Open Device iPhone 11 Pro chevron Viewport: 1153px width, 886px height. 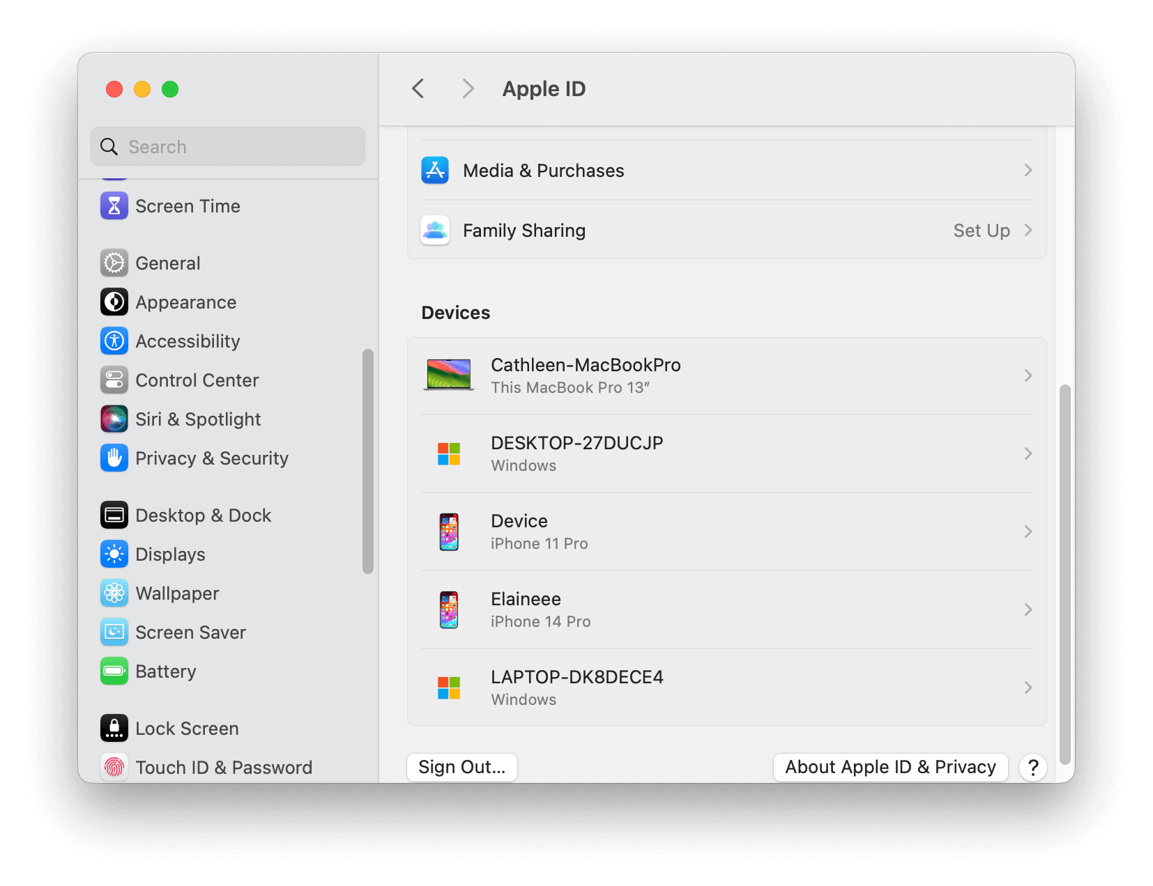pos(1028,532)
